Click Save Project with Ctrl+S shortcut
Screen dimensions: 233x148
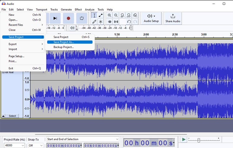[x=70, y=37]
